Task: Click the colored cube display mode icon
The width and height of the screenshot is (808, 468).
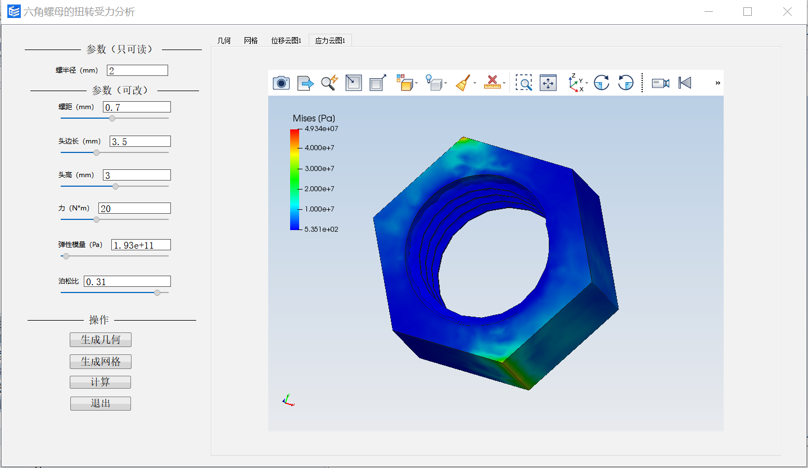Action: pos(404,83)
